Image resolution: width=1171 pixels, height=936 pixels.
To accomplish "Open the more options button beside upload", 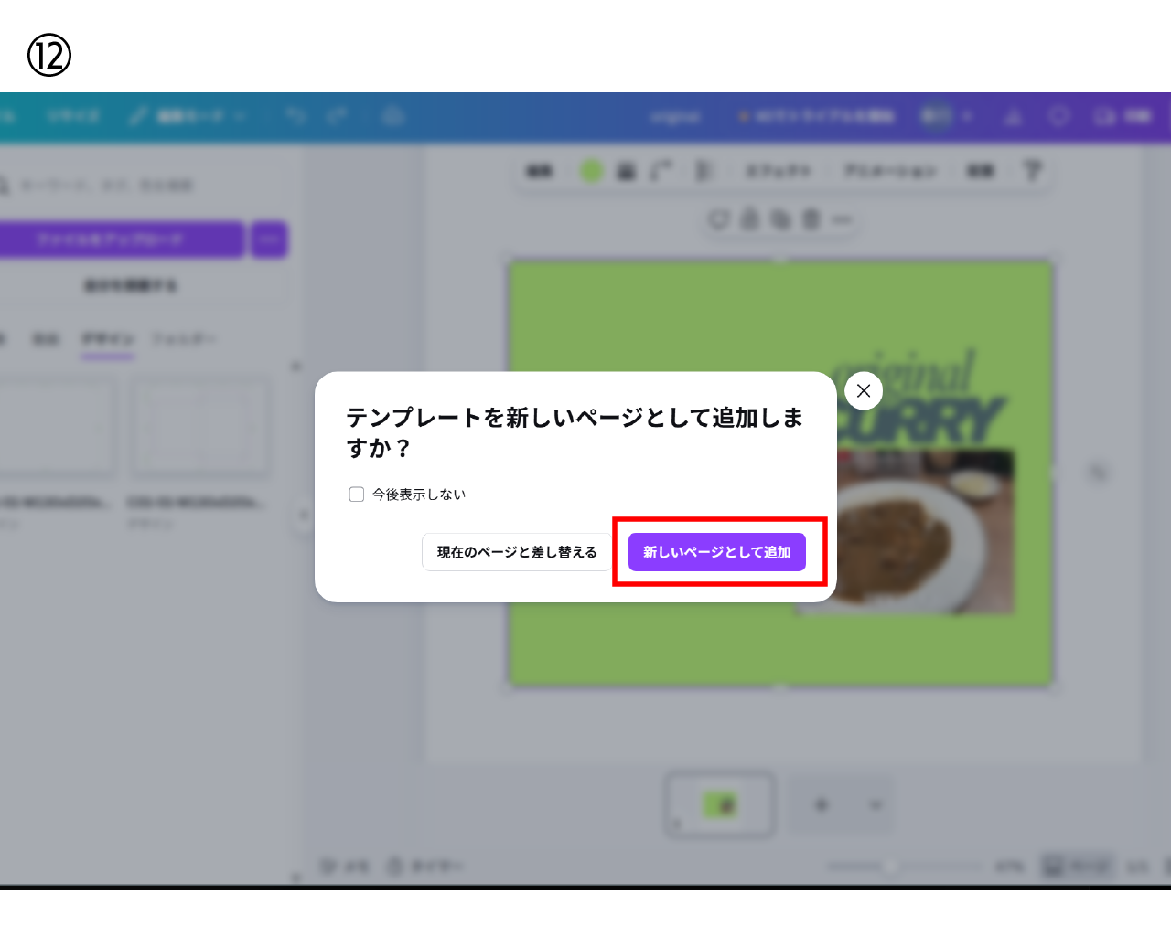I will 269,239.
